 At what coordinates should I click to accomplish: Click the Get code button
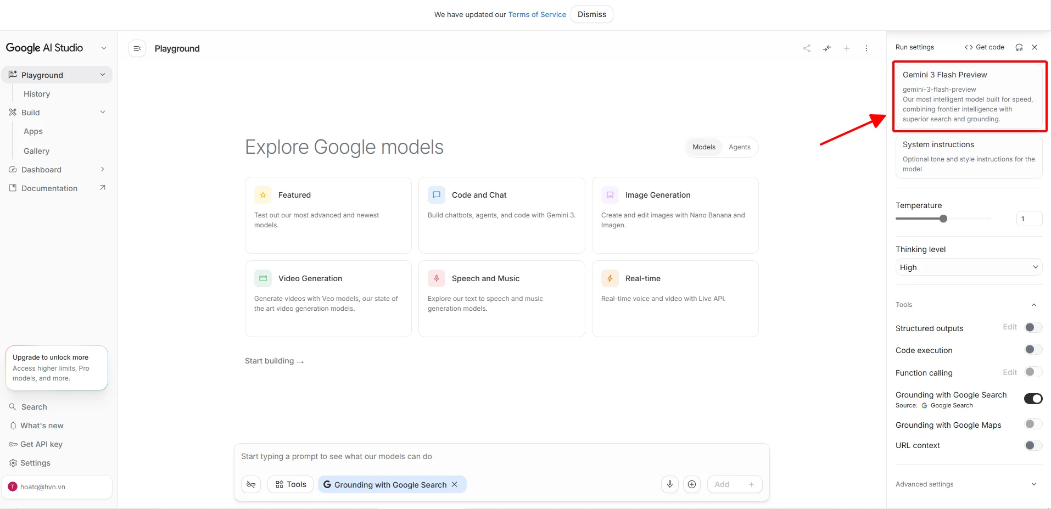(x=984, y=47)
